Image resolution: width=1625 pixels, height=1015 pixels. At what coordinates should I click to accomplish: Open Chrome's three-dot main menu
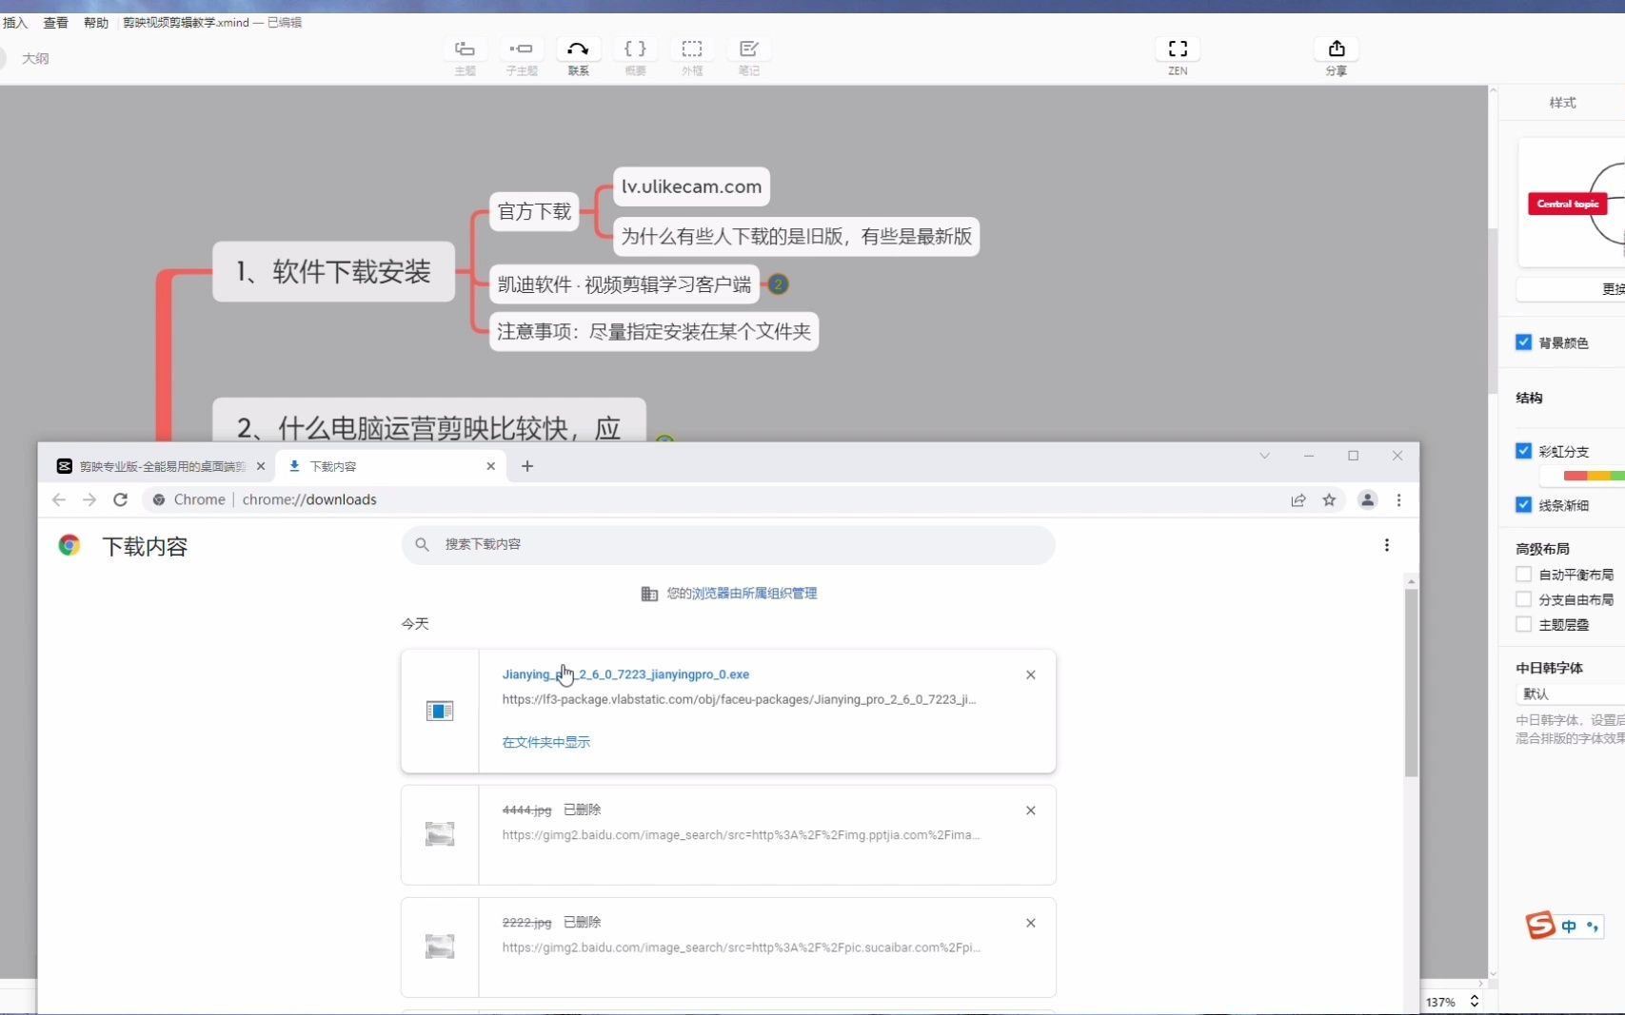[1398, 499]
